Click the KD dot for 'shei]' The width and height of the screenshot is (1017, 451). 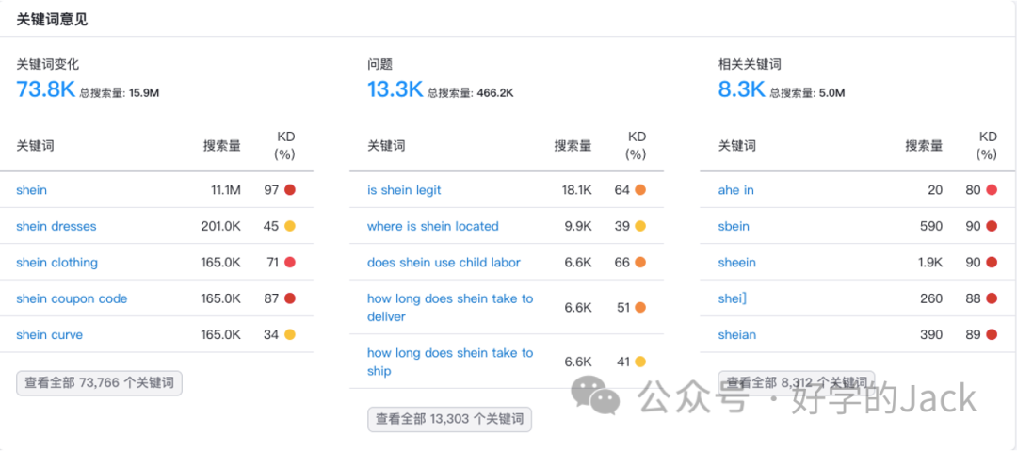pyautogui.click(x=991, y=298)
